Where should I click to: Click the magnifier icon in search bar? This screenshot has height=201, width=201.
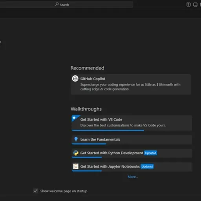[57, 4]
